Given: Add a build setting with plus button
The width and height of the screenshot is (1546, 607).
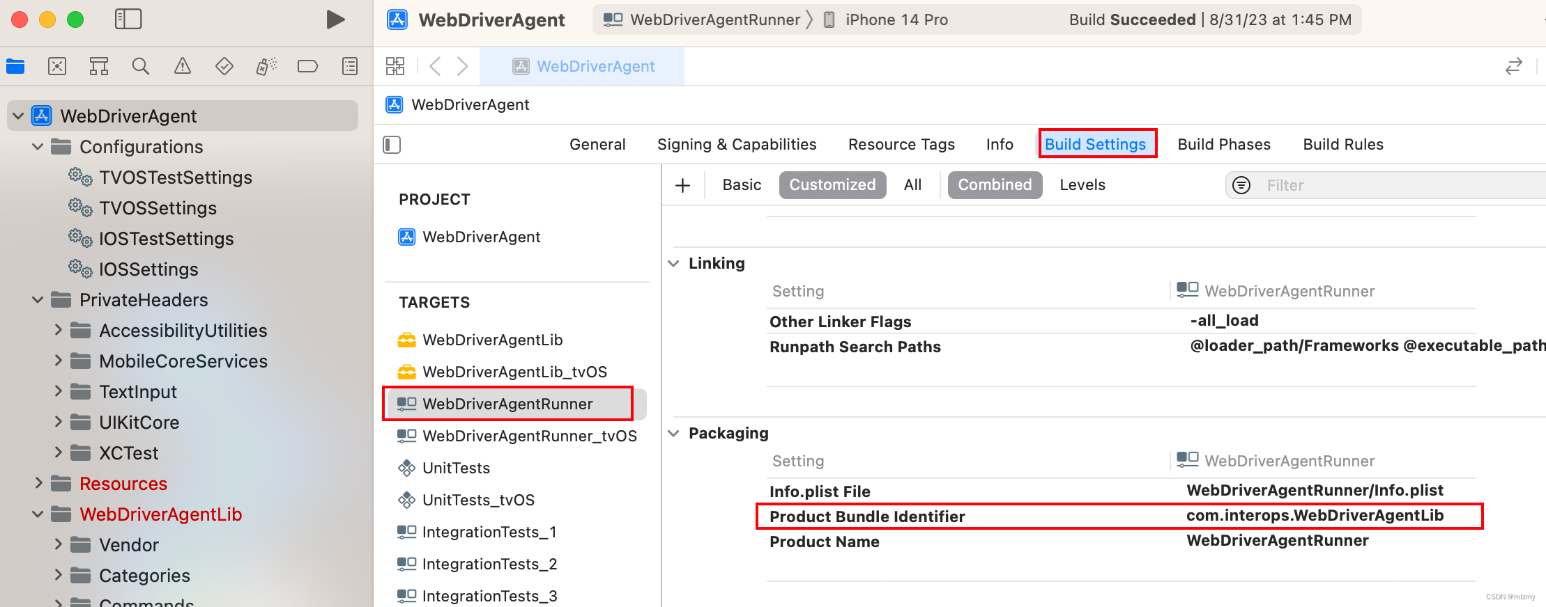Looking at the screenshot, I should pyautogui.click(x=683, y=185).
